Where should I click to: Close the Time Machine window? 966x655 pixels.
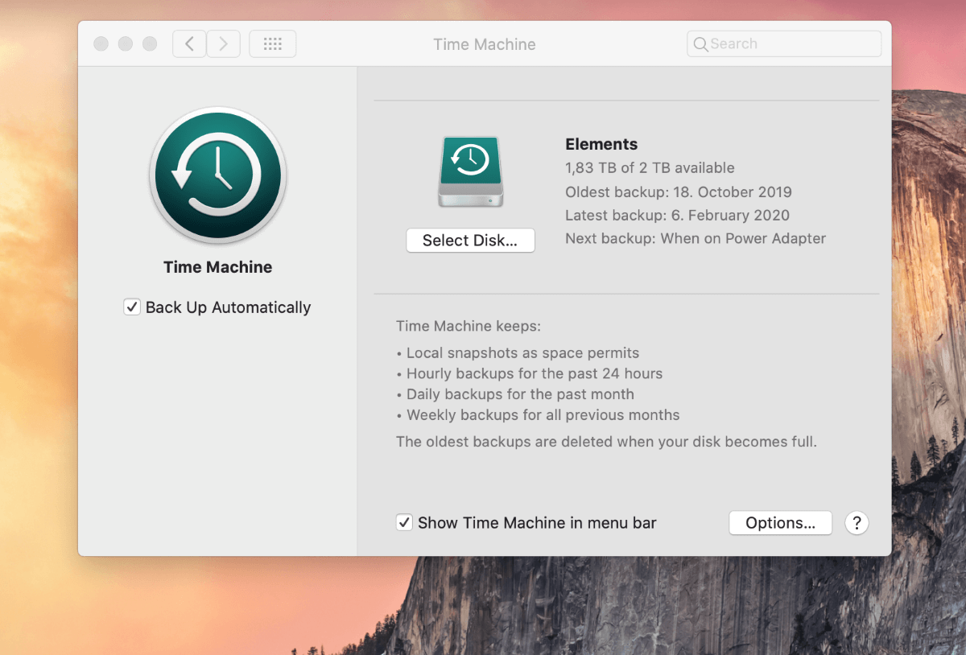[x=101, y=43]
